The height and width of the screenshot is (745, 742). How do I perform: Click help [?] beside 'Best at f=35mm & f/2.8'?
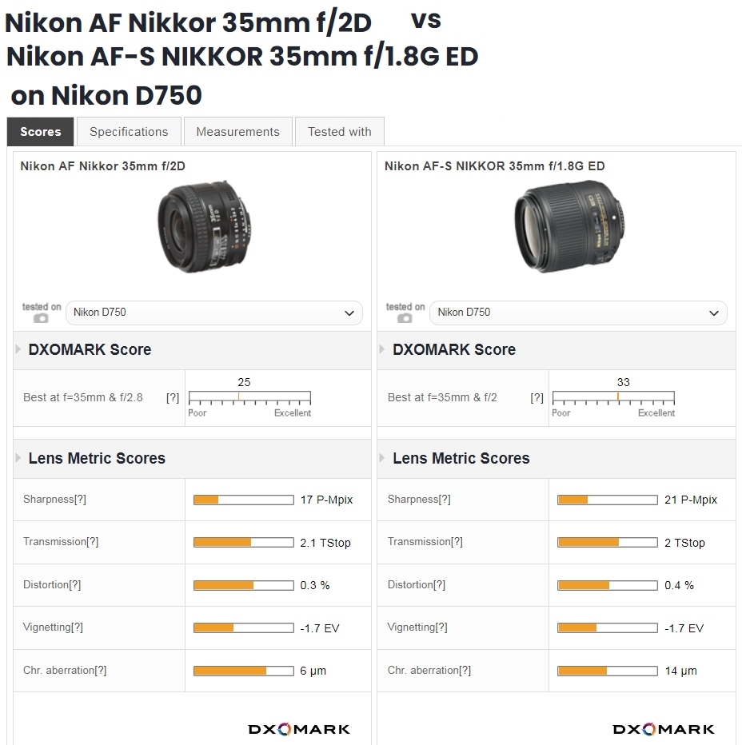coord(173,397)
